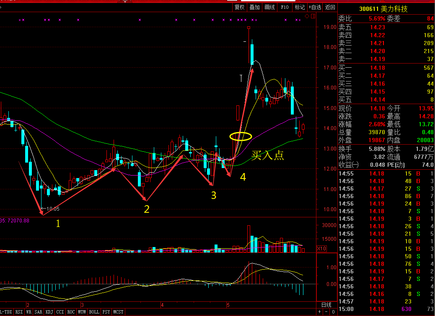Click the 0 reset button at bottom
435x316 pixels.
333,312
